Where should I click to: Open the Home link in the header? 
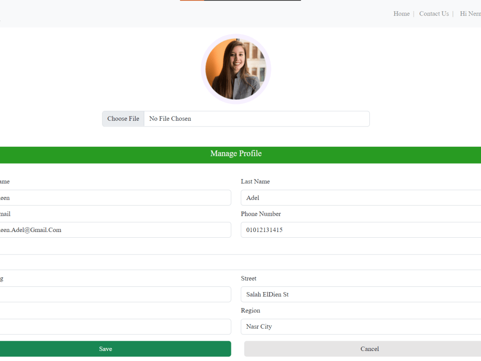click(401, 14)
